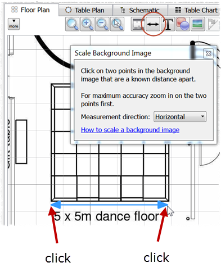Click the zoom out magnifier icon
This screenshot has width=221, height=267.
coord(102,24)
